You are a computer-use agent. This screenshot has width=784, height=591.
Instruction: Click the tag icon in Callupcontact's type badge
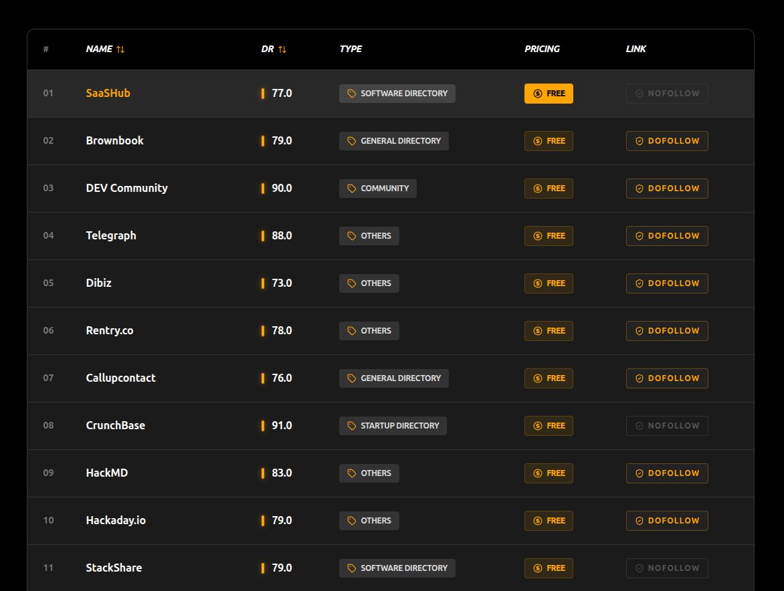pos(351,378)
